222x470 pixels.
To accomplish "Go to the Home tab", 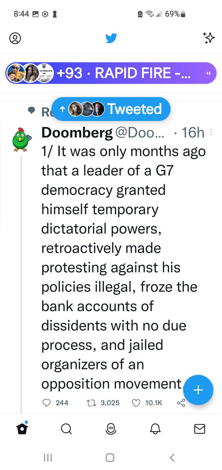I will [22, 428].
